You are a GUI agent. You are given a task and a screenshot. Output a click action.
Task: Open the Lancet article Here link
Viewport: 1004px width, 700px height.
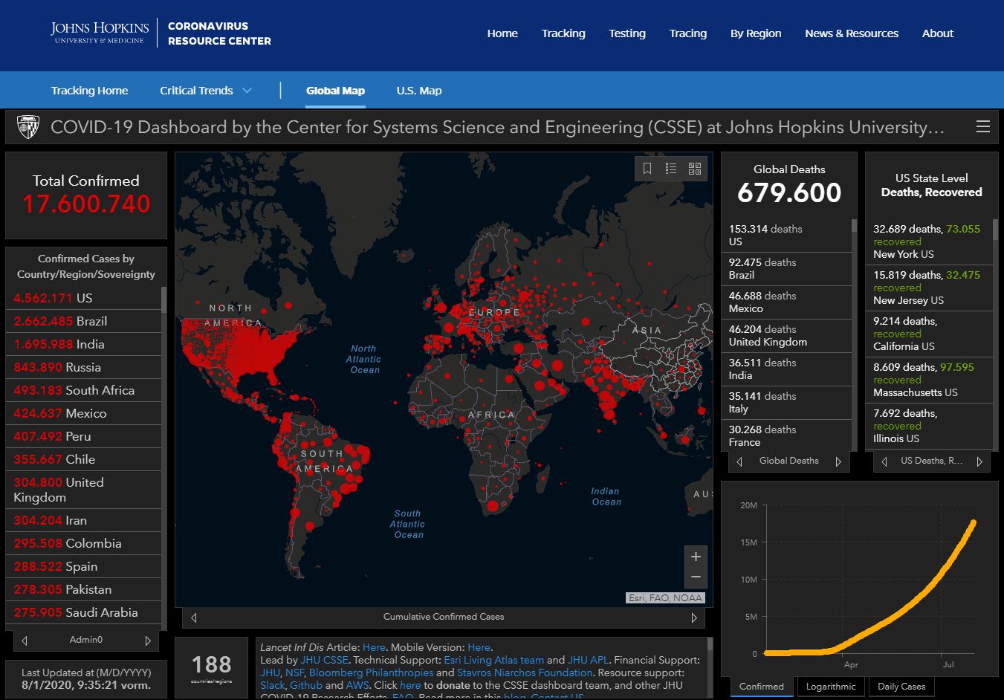click(374, 647)
